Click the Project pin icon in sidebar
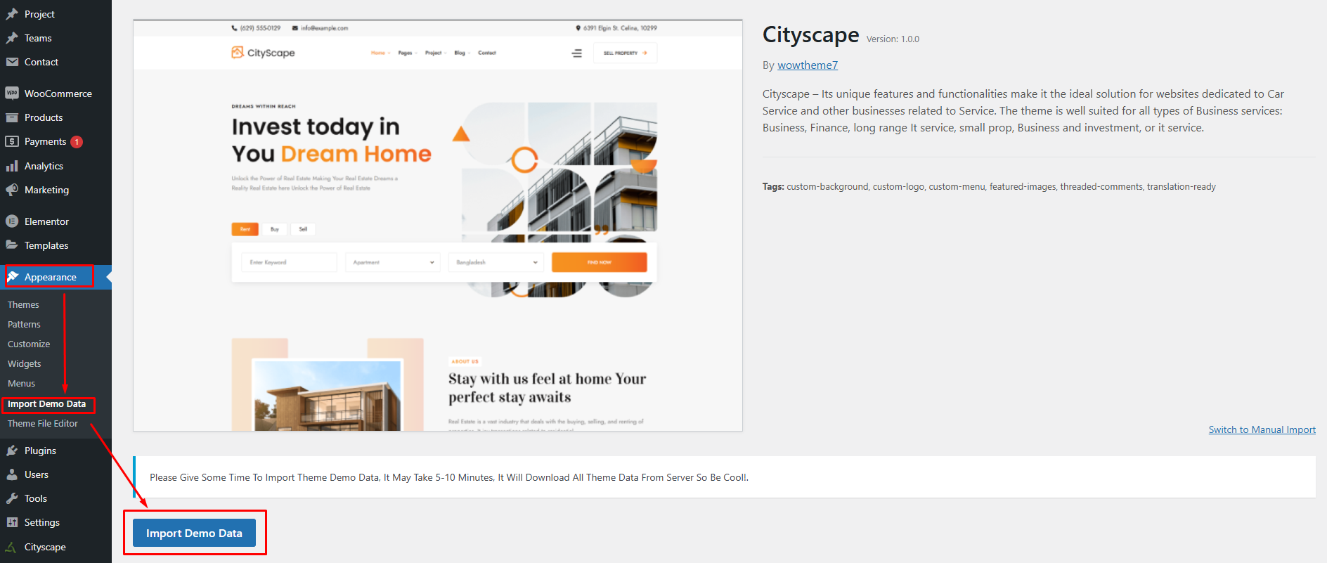This screenshot has height=563, width=1327. [12, 14]
